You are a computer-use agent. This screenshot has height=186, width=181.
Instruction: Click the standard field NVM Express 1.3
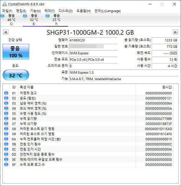[x=124, y=72]
